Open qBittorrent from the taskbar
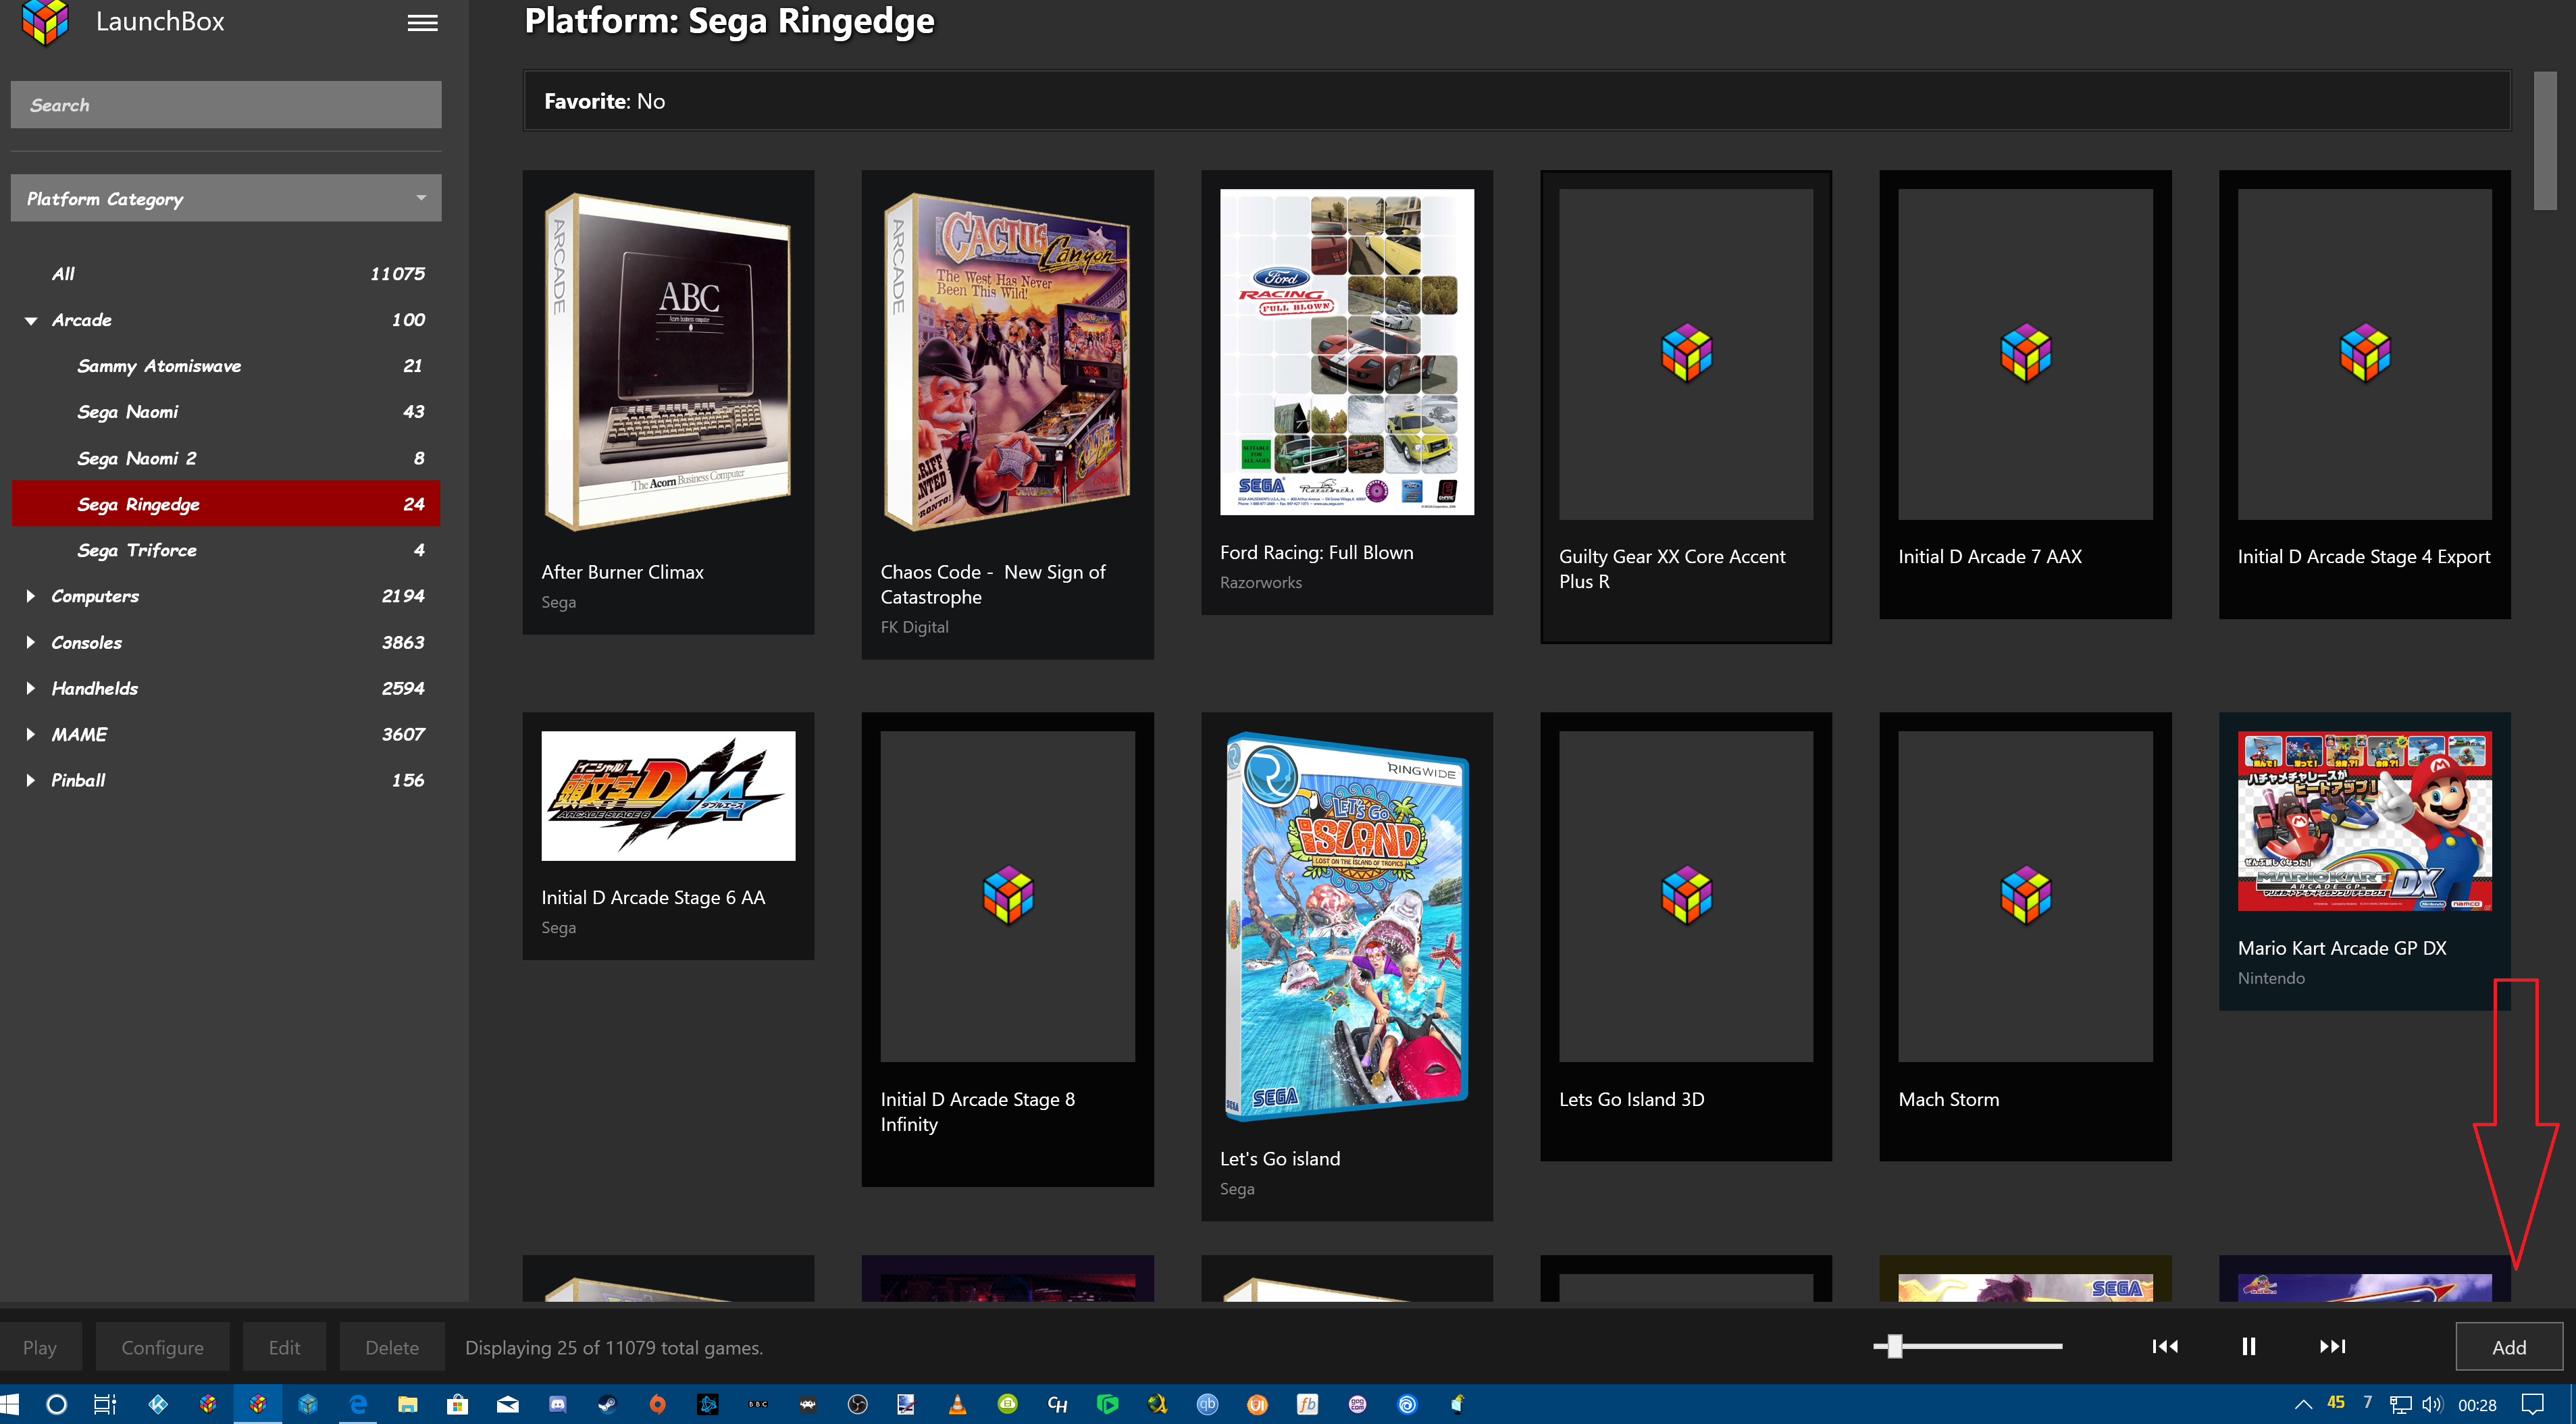The height and width of the screenshot is (1424, 2576). pyautogui.click(x=1208, y=1404)
